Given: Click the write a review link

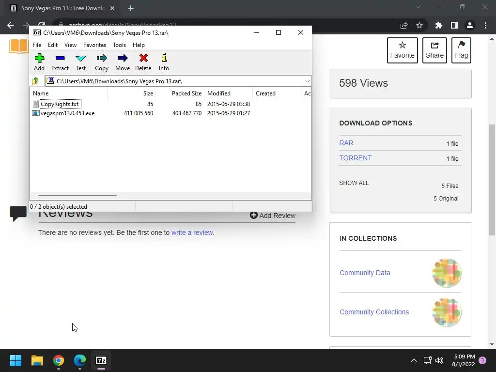Looking at the screenshot, I should pos(192,232).
